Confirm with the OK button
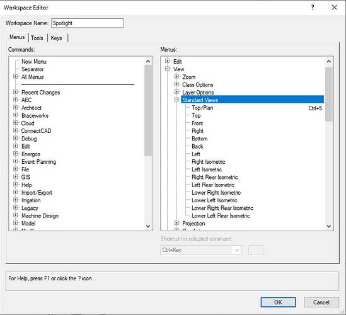 pos(278,302)
